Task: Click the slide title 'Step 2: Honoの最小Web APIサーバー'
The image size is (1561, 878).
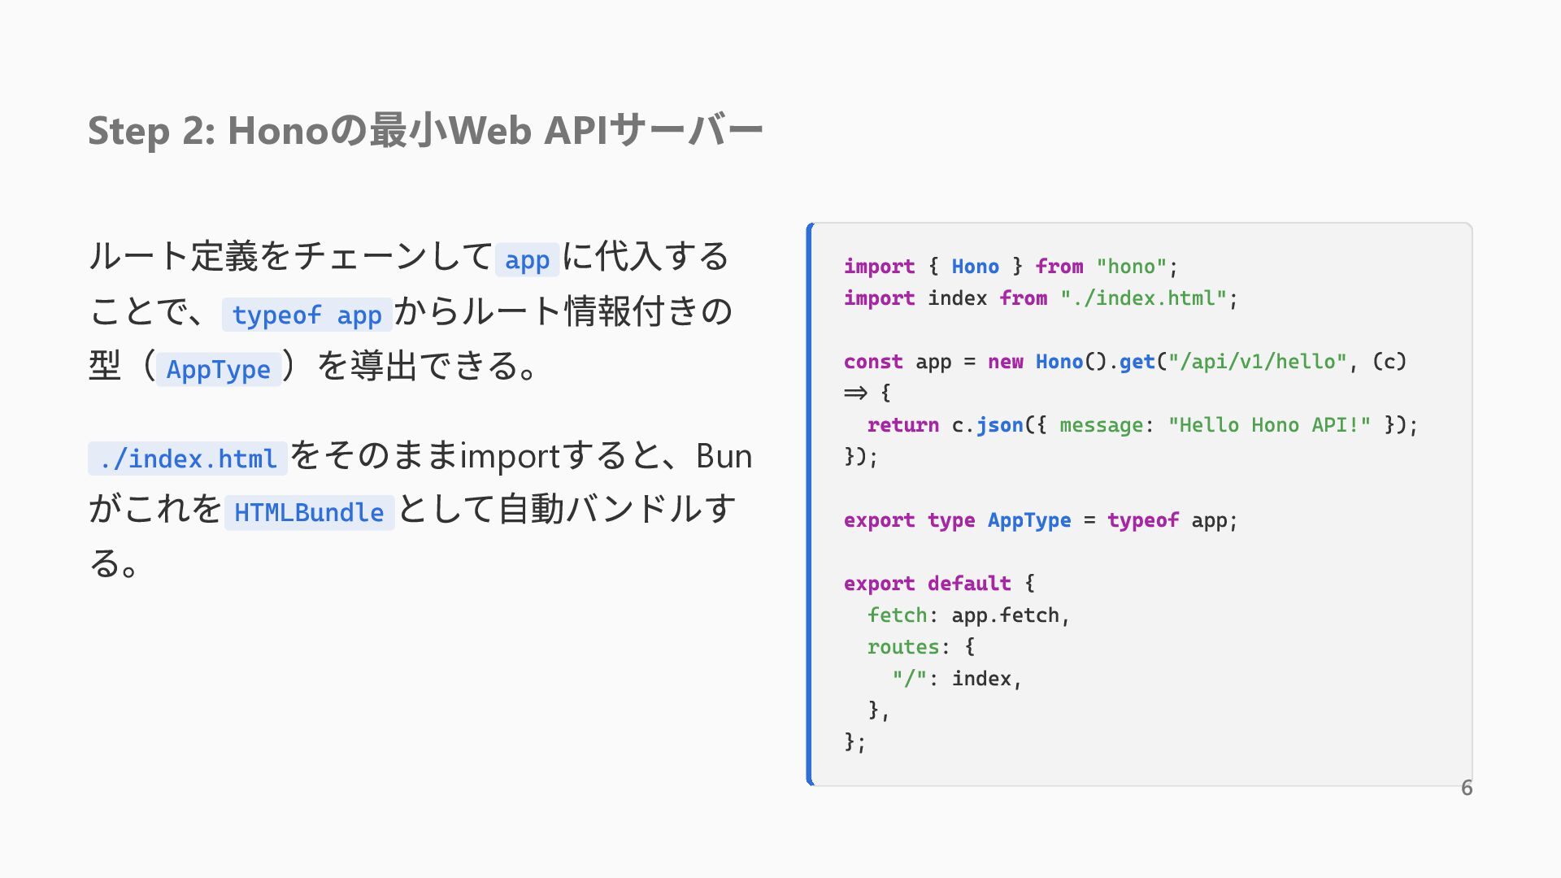Action: pyautogui.click(x=425, y=131)
